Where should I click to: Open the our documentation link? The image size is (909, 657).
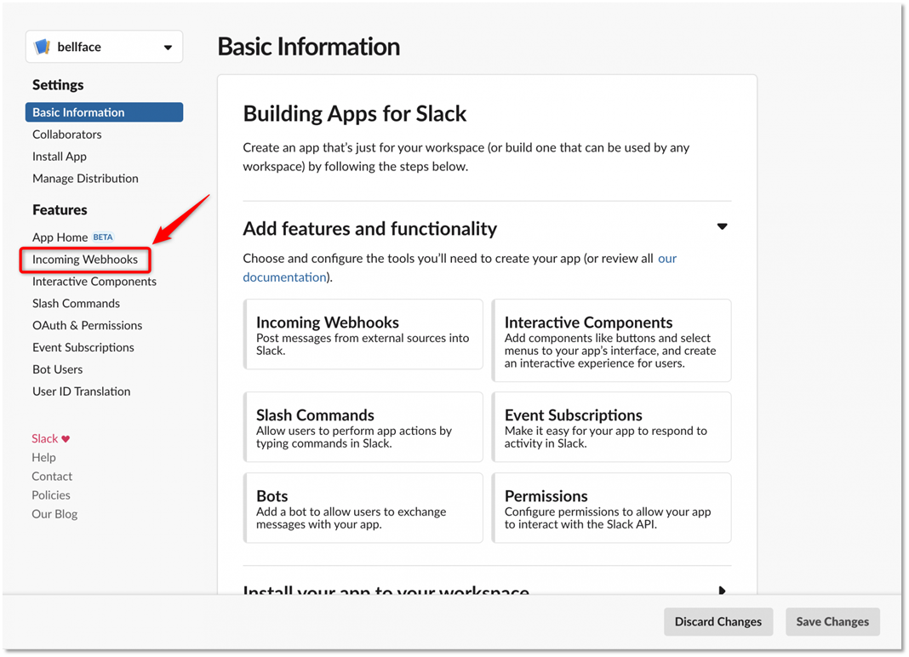284,277
